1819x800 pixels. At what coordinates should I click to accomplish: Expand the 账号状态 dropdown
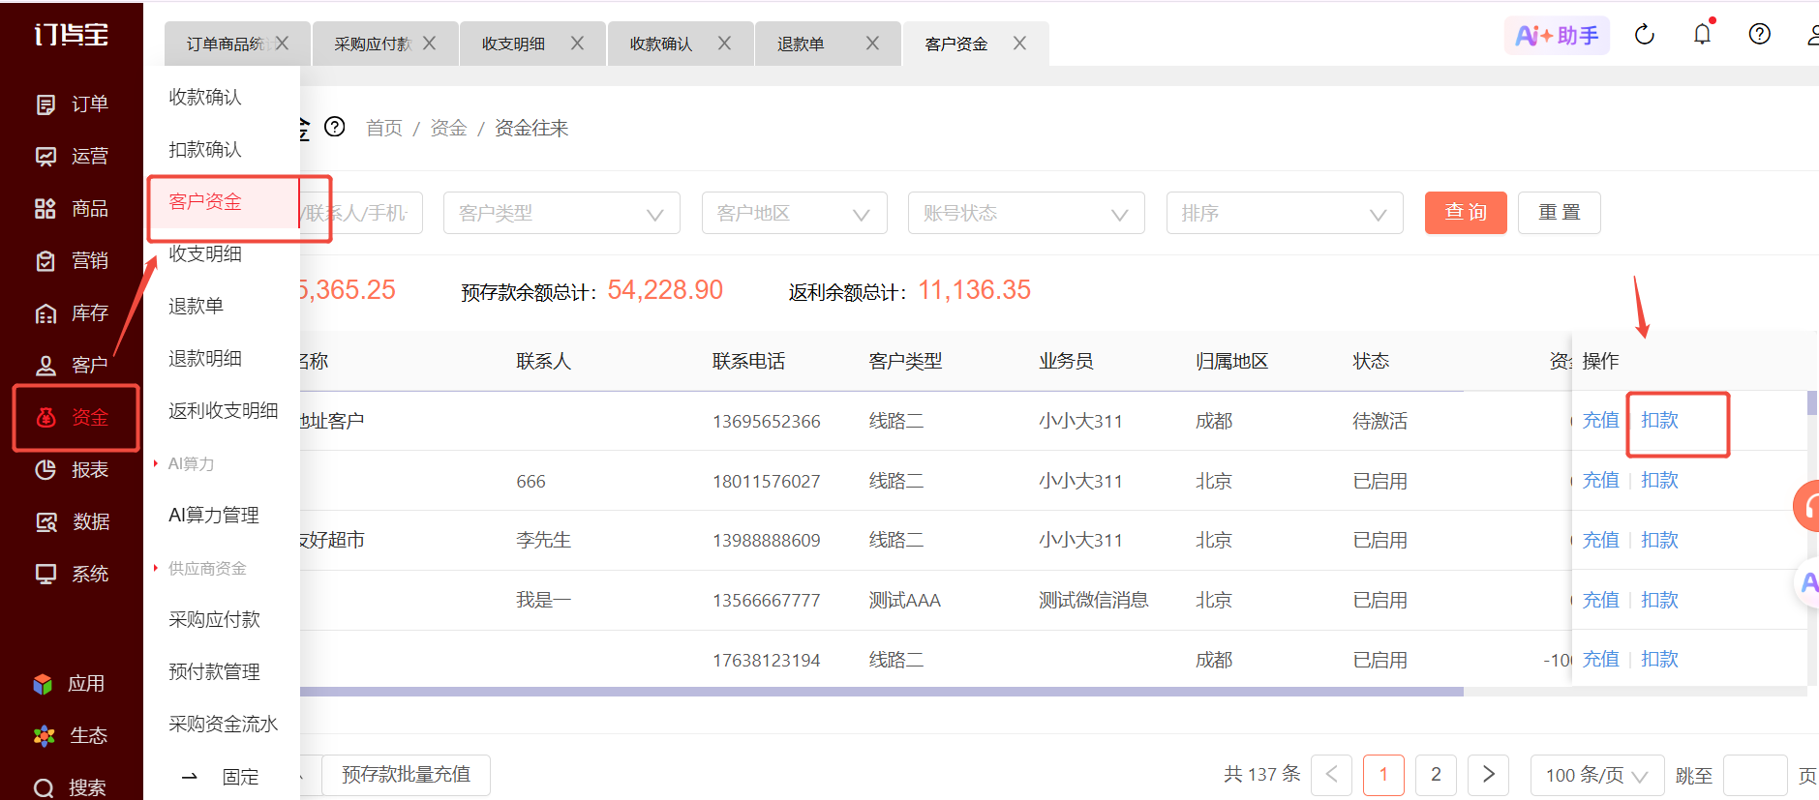1026,213
